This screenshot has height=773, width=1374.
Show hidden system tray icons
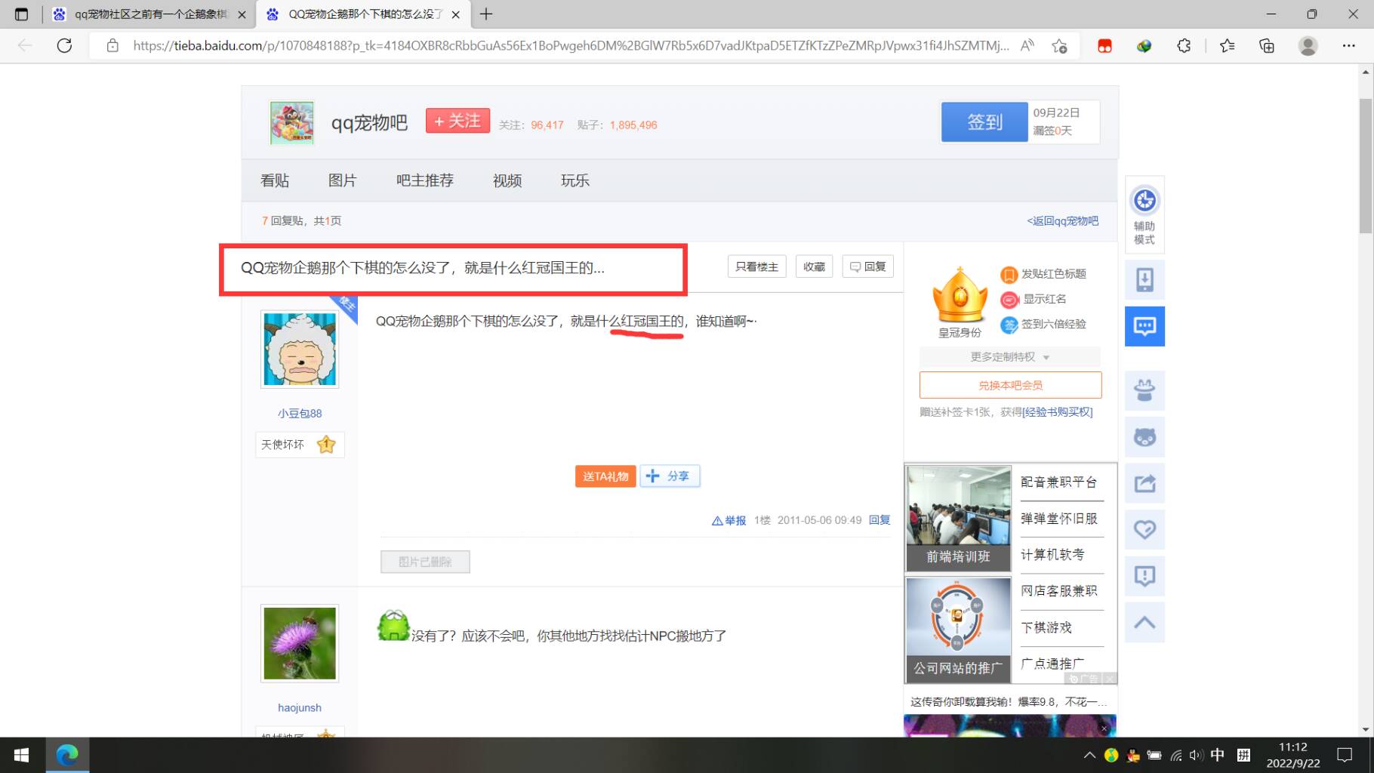click(1089, 755)
